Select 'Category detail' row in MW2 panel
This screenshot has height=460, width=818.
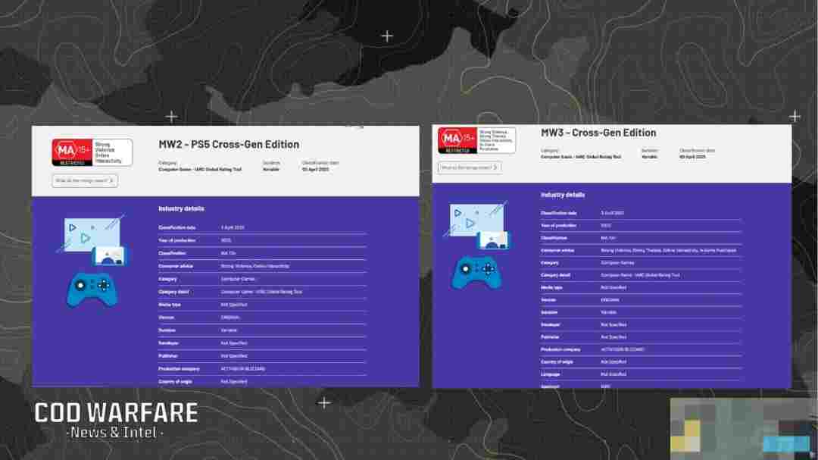[262, 292]
